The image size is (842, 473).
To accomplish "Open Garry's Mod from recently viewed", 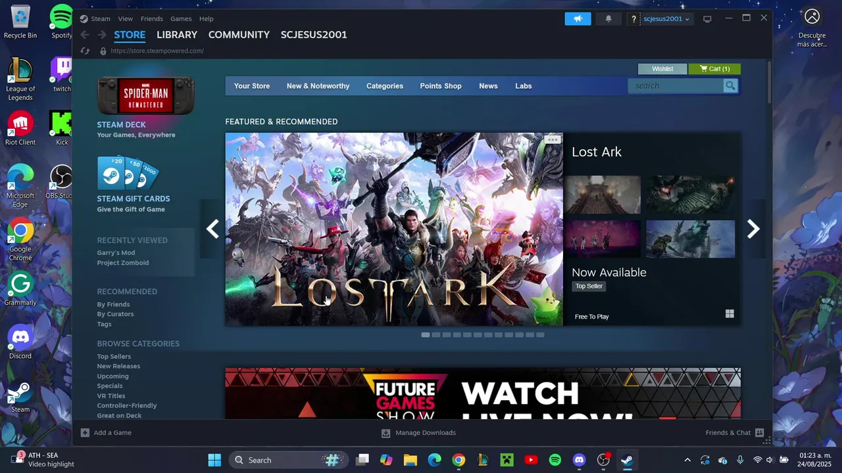I will click(x=116, y=253).
